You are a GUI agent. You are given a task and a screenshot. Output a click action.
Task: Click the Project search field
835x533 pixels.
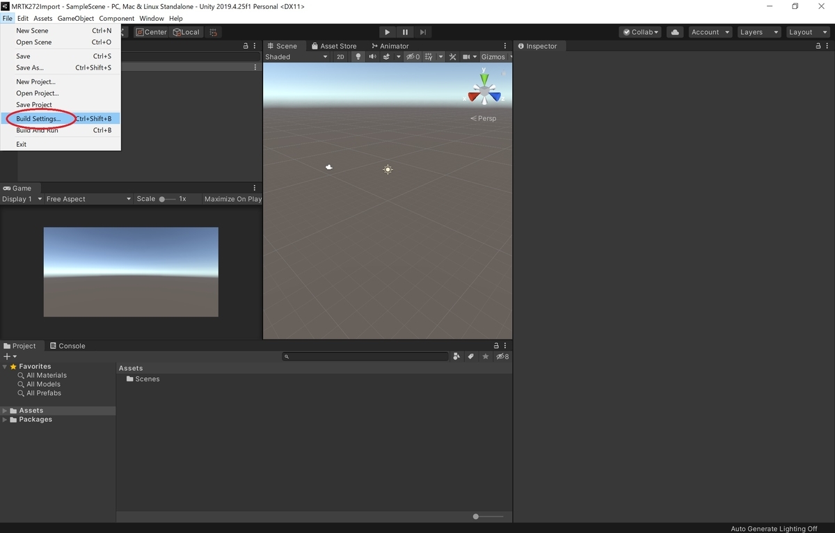(x=365, y=356)
